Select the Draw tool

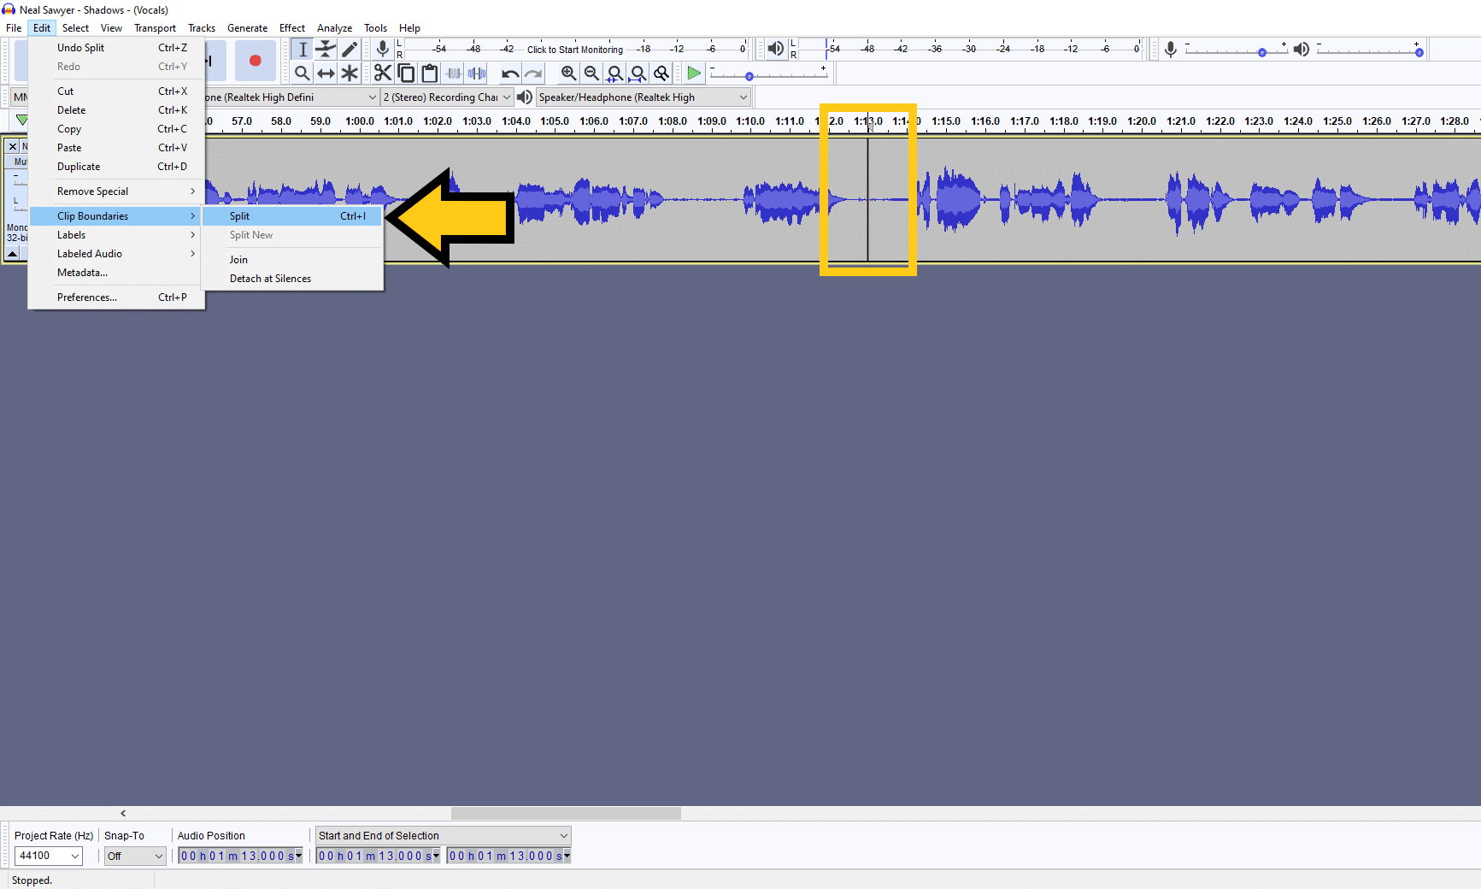point(350,49)
